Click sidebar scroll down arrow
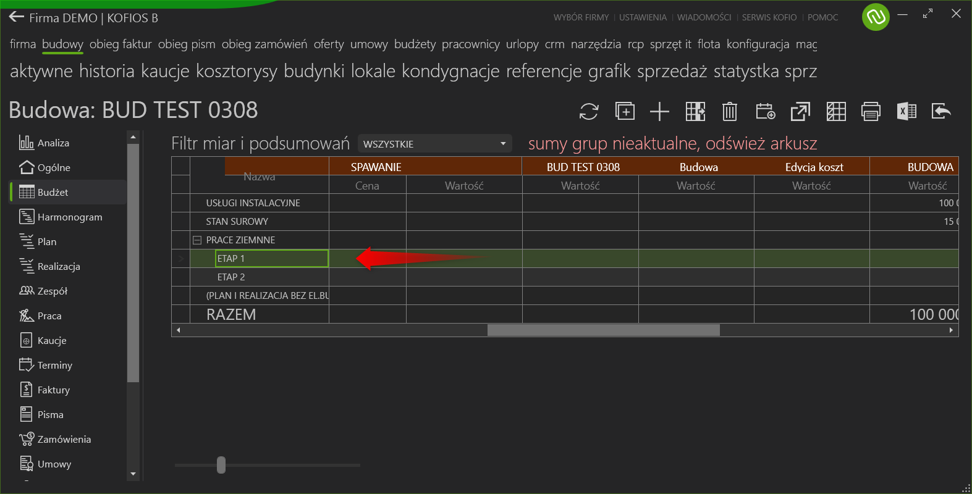 click(x=133, y=474)
